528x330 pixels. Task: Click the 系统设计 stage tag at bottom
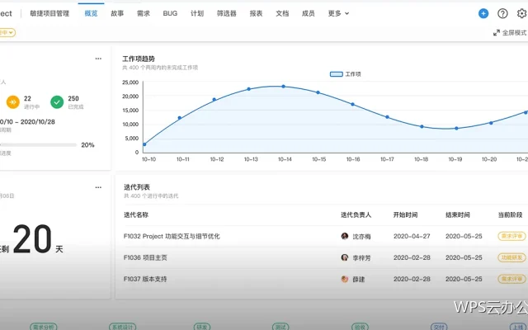[x=123, y=327]
